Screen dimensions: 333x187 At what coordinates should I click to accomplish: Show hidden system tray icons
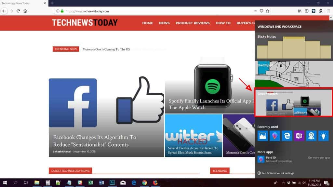(x=283, y=183)
